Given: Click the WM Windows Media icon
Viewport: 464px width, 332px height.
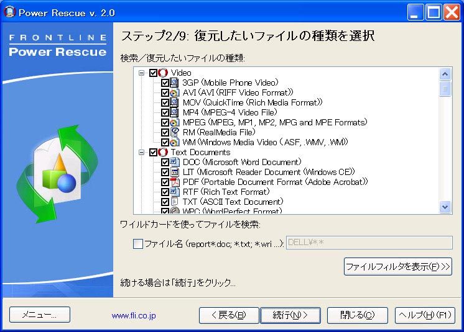Looking at the screenshot, I should [175, 142].
